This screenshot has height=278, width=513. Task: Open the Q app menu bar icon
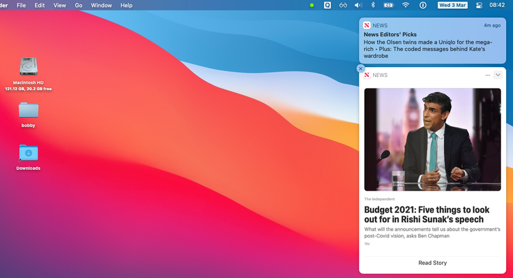coord(327,5)
